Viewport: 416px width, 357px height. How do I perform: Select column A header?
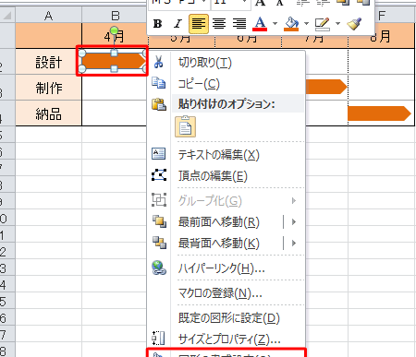coord(49,16)
